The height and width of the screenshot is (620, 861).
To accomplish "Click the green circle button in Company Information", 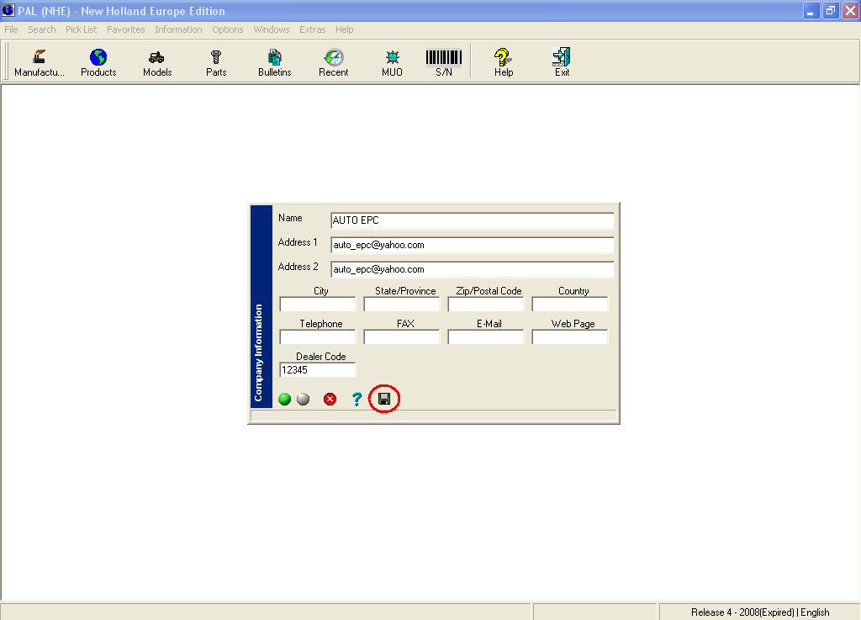I will pos(284,400).
